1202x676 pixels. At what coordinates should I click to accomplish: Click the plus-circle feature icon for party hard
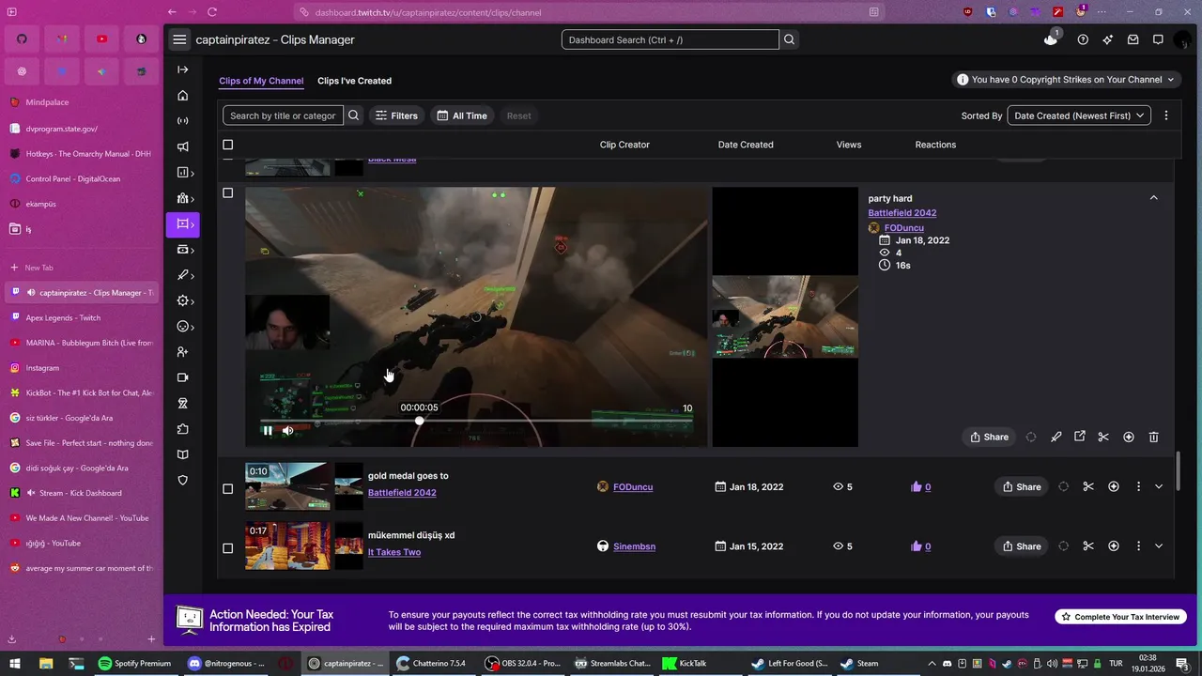(1129, 437)
